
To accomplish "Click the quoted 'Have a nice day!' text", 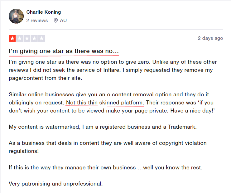I will point(192,111).
